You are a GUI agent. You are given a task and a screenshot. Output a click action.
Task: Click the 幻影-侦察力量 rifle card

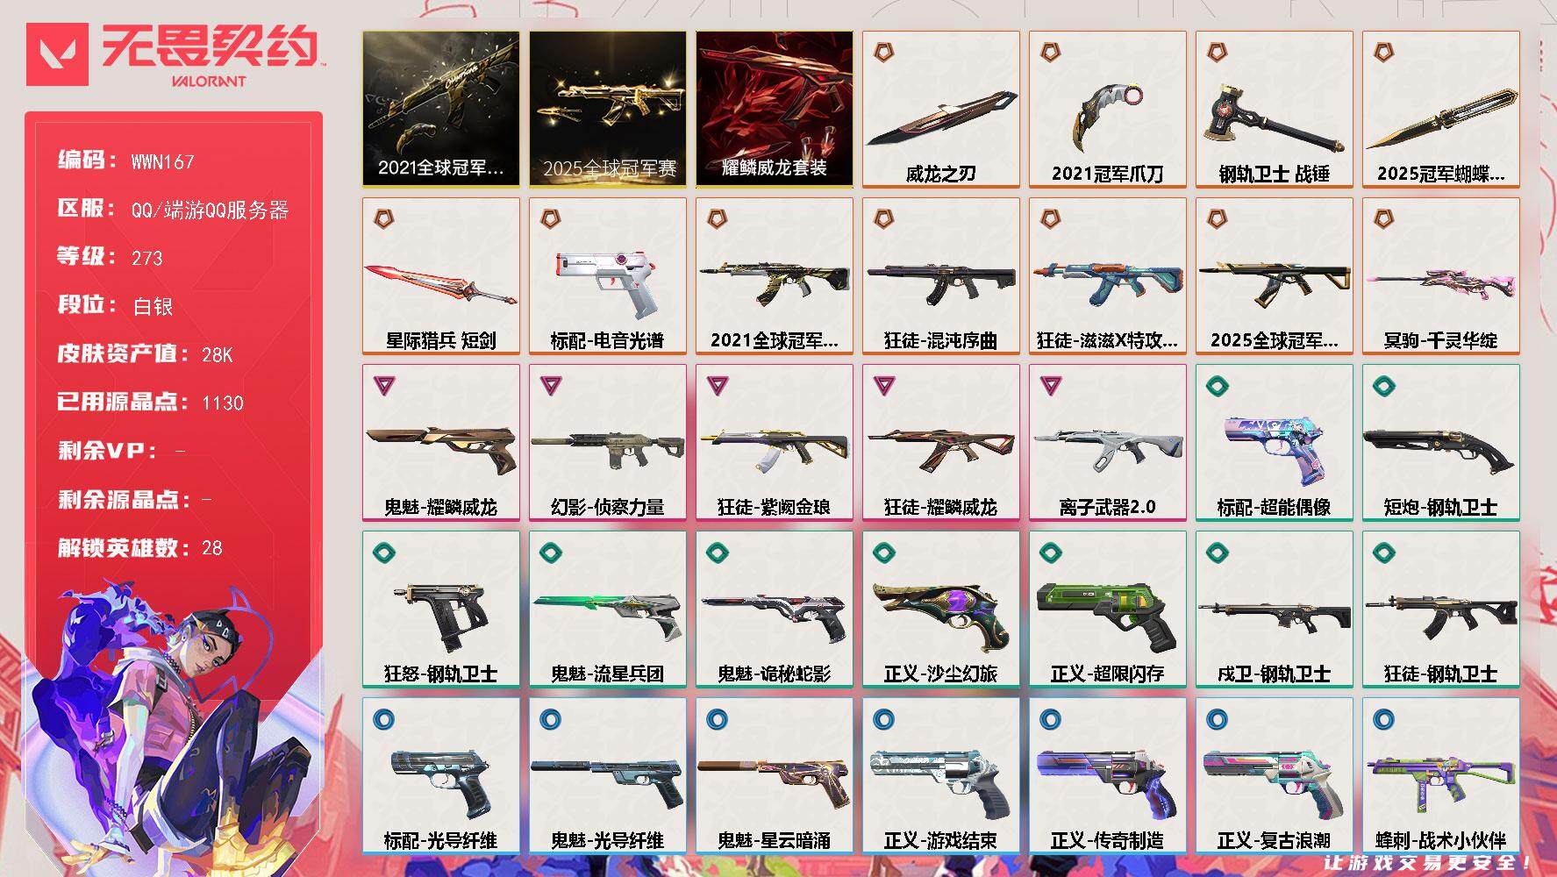[607, 443]
